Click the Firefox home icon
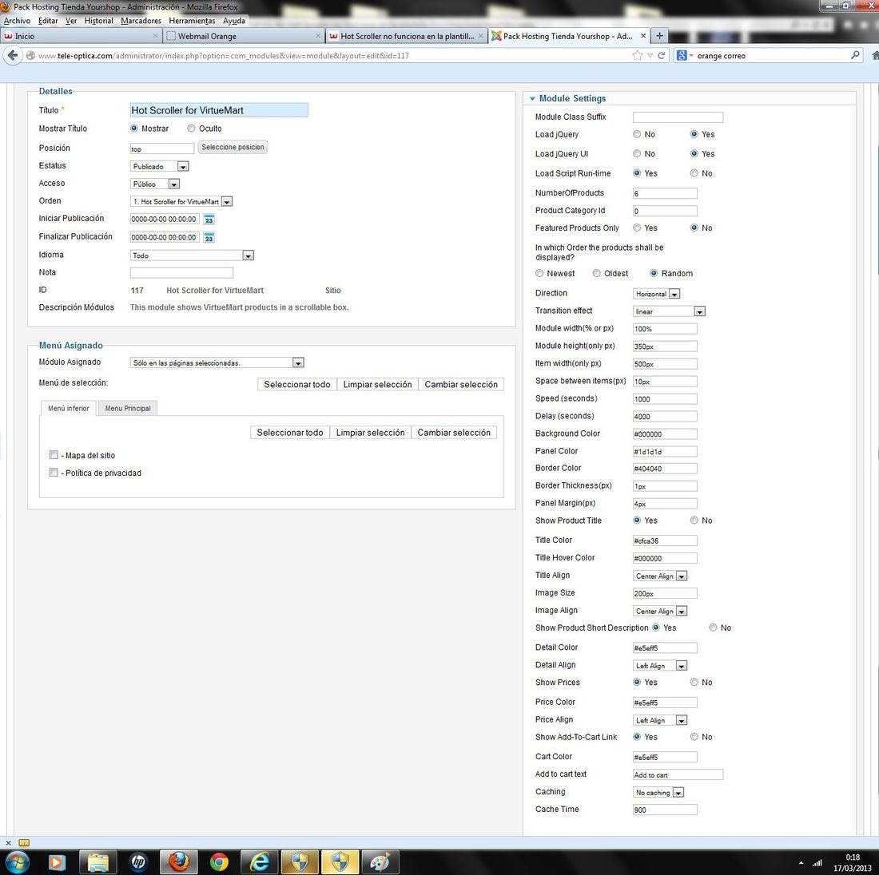This screenshot has height=875, width=879. coord(875,55)
